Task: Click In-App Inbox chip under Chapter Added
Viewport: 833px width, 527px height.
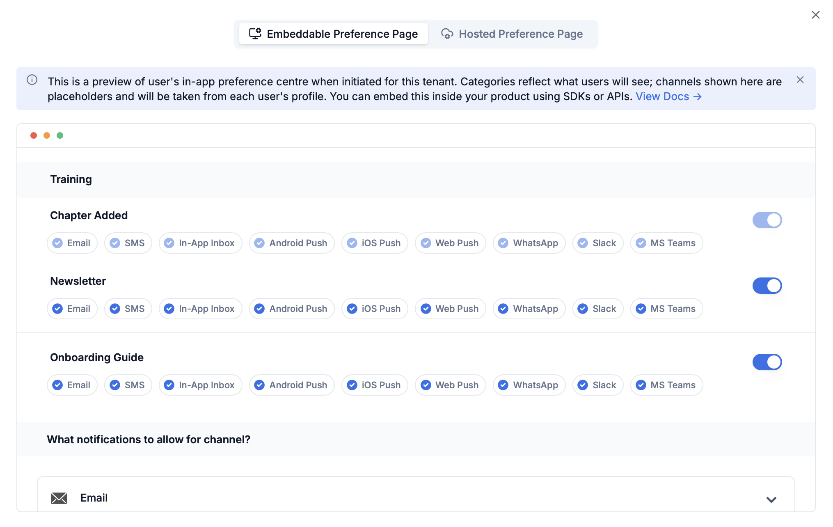Action: [200, 243]
